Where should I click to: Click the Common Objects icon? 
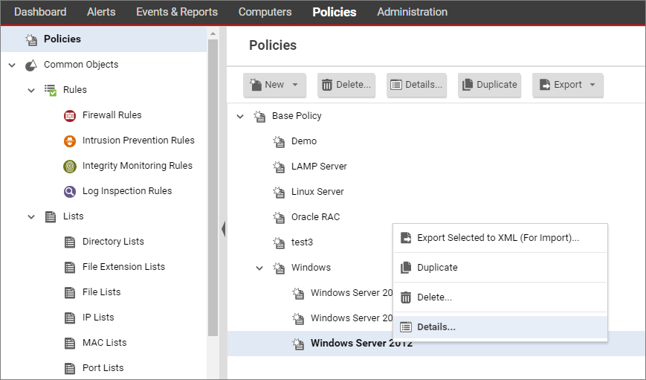pyautogui.click(x=31, y=65)
